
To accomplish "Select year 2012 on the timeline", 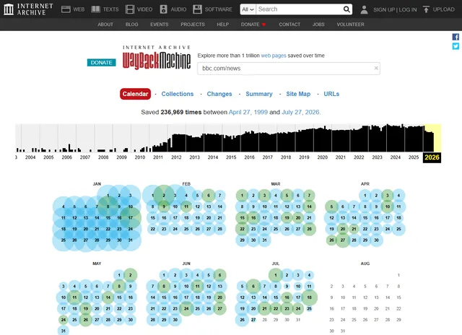I will coord(176,157).
